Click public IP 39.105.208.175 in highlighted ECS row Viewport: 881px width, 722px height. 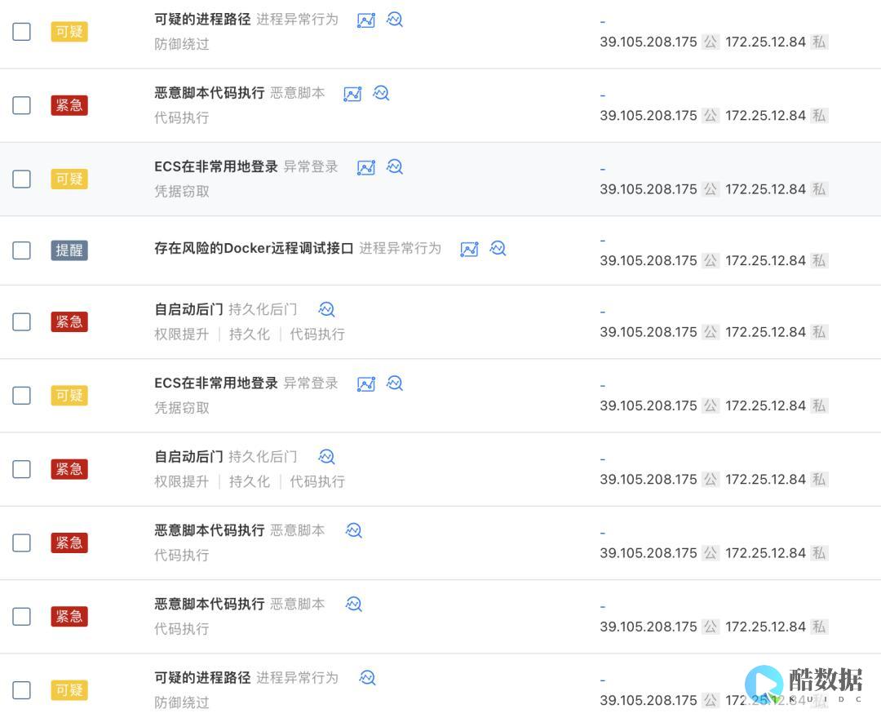click(x=649, y=189)
